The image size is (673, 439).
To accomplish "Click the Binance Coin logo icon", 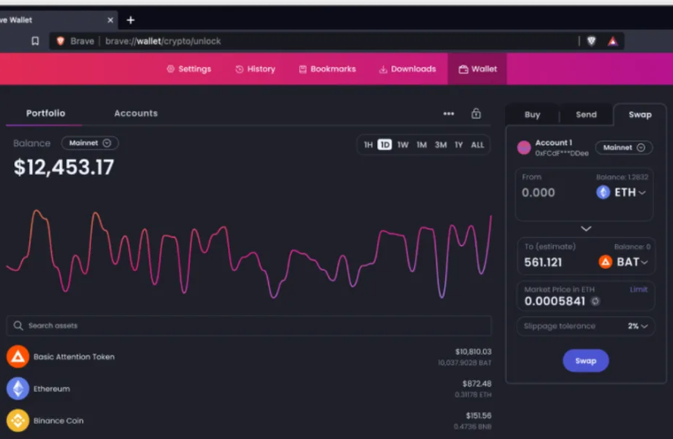I will point(18,420).
